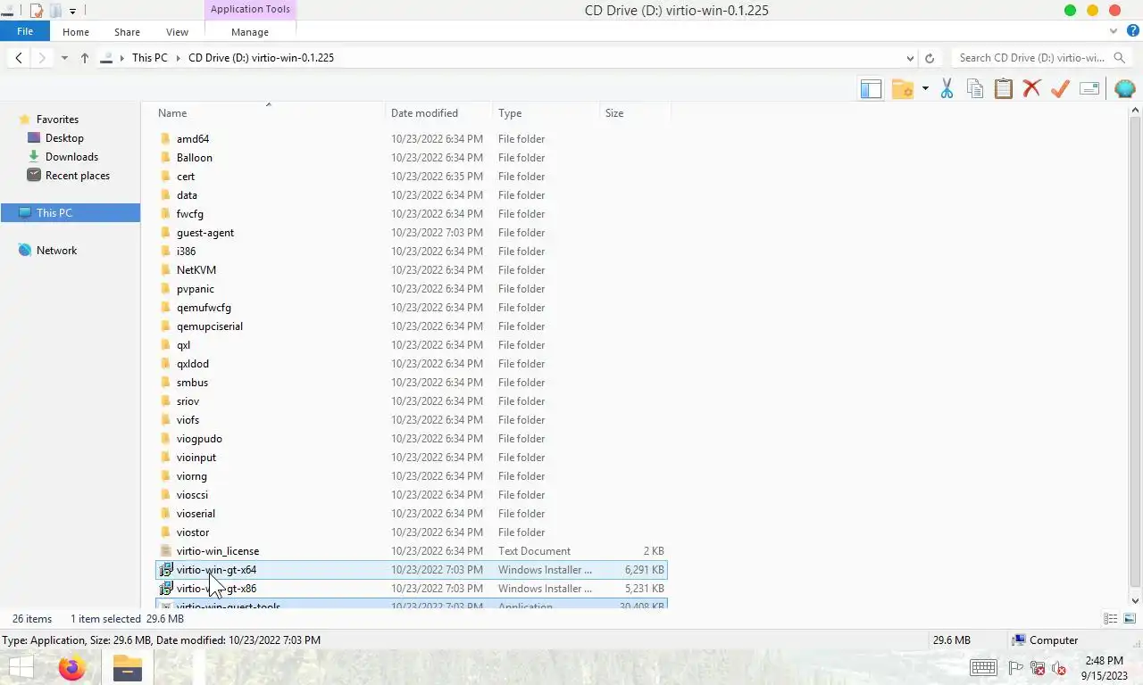Click the orange checkmark Properties icon
This screenshot has width=1143, height=685.
tap(1060, 89)
